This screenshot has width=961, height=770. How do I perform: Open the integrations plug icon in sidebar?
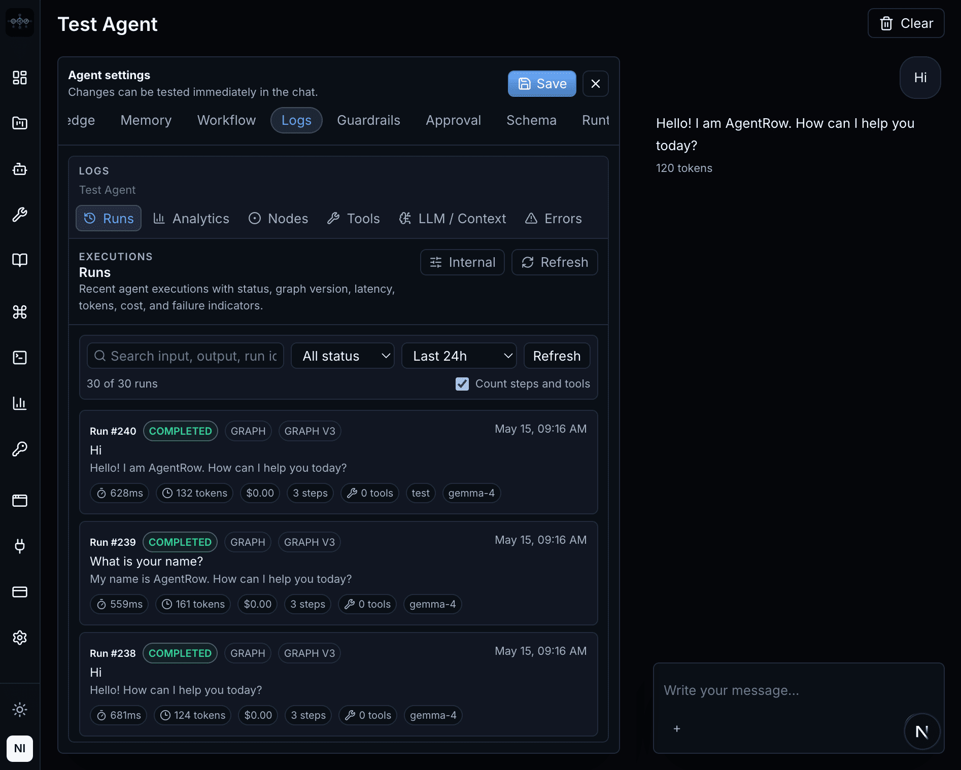pos(20,546)
